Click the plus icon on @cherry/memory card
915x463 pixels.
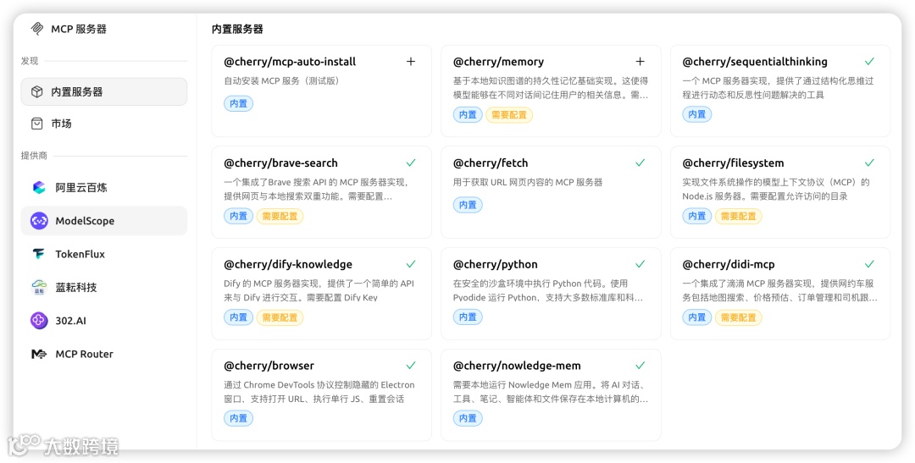(640, 61)
